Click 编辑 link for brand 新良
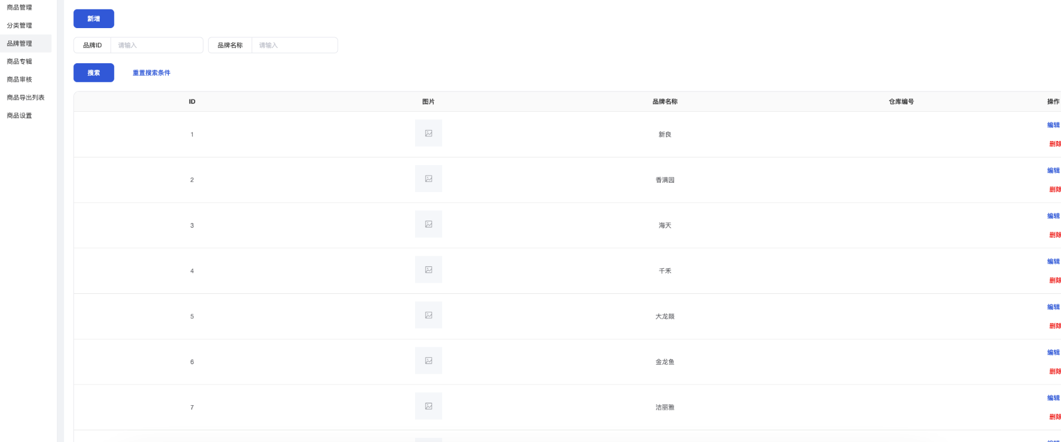This screenshot has width=1061, height=442. (1053, 125)
